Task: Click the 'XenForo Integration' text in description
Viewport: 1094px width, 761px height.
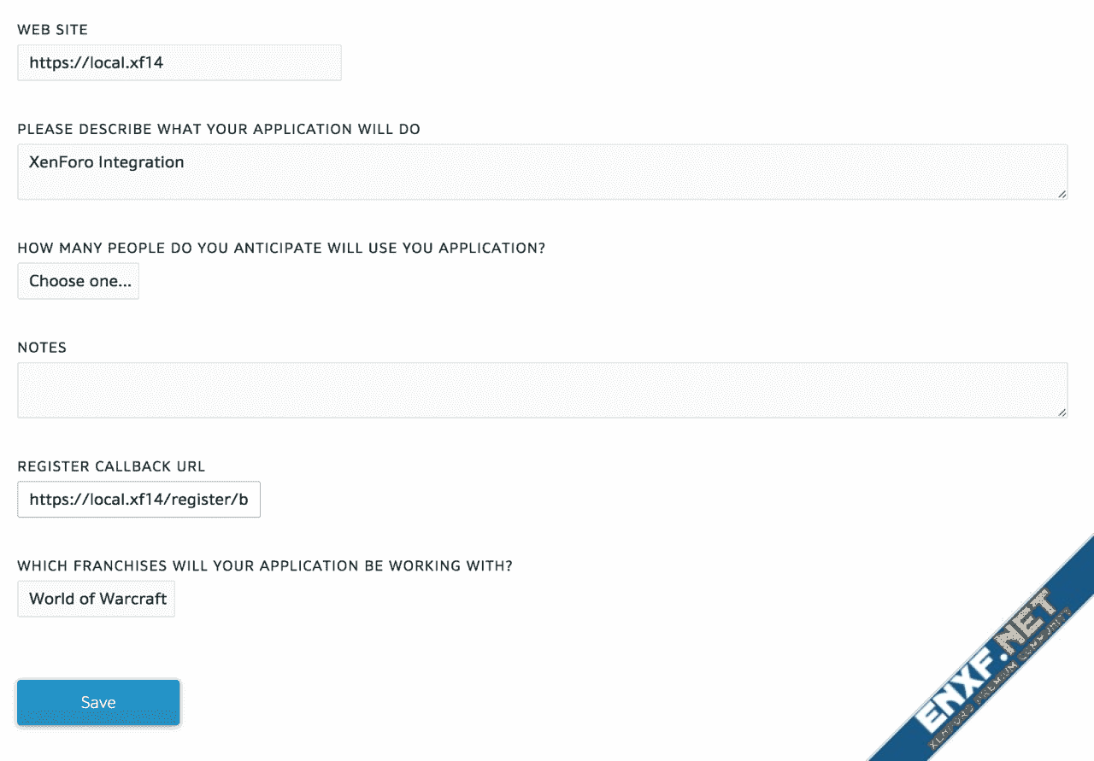Action: (106, 162)
